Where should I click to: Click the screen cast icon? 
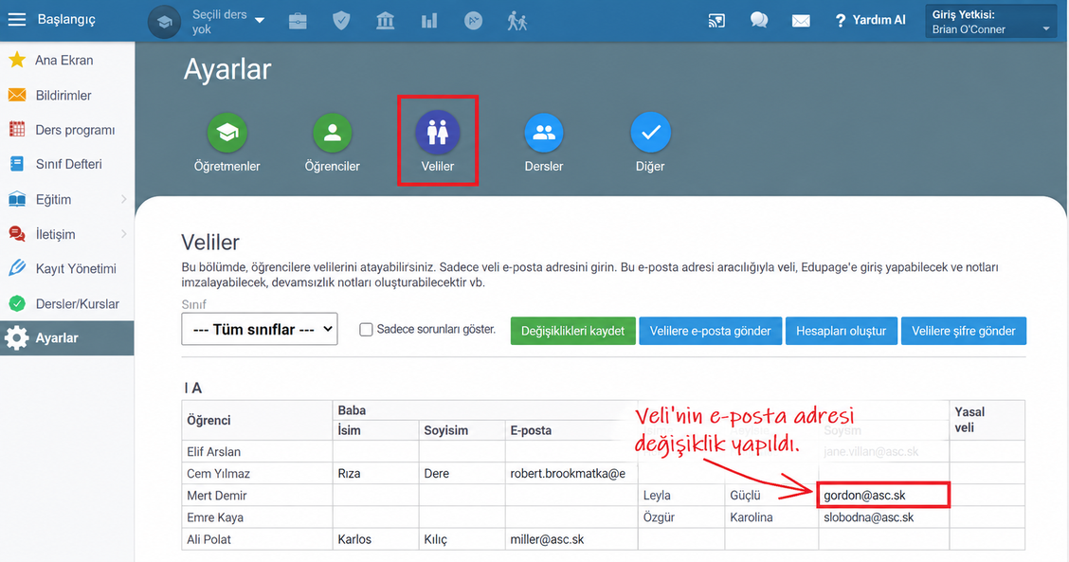(x=716, y=21)
